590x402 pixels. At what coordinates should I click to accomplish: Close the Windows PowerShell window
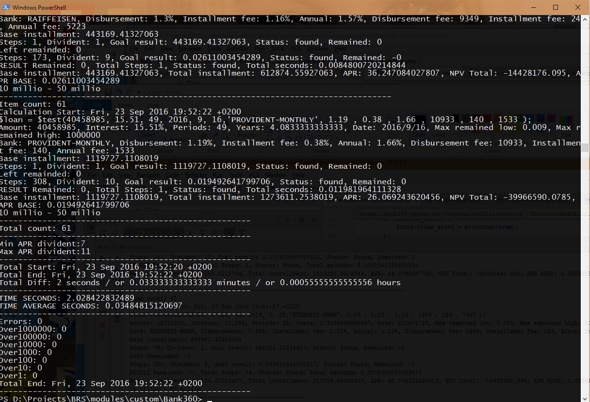point(578,7)
